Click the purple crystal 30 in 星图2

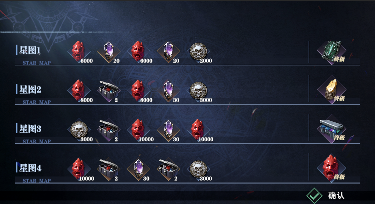click(x=168, y=91)
